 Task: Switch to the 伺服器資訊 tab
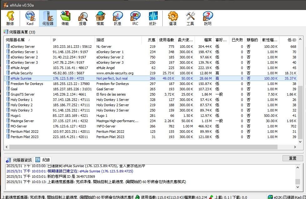point(19,160)
